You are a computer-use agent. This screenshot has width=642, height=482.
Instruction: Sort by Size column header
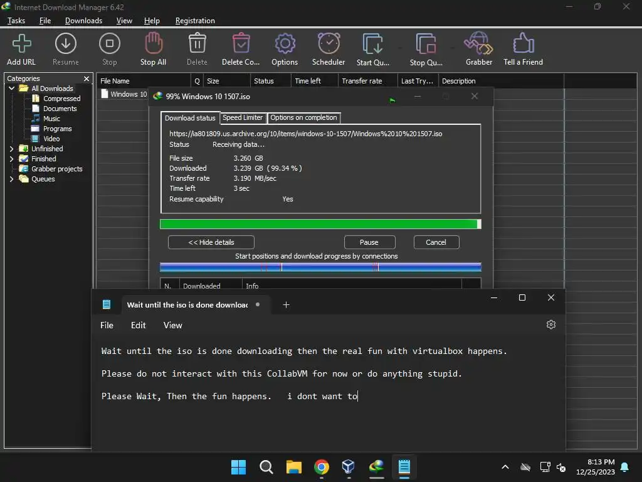click(226, 81)
